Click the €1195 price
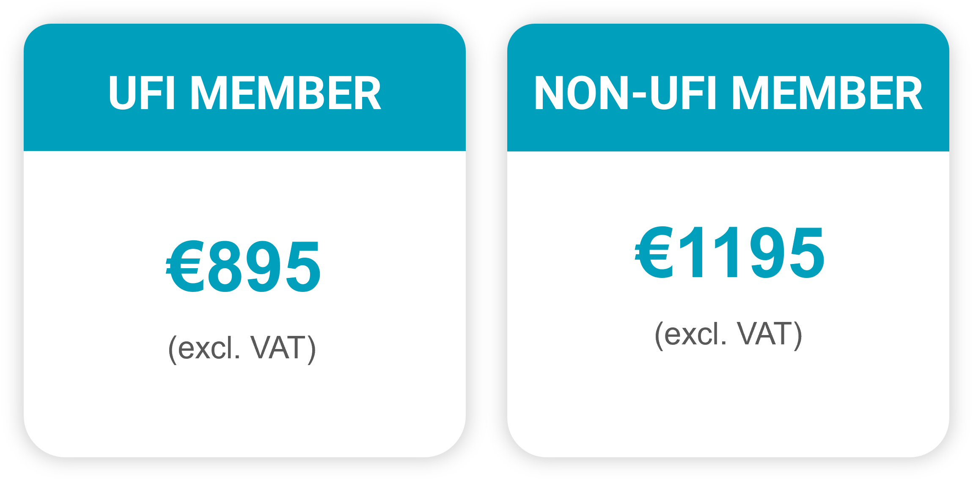Image resolution: width=973 pixels, height=481 pixels. (729, 253)
